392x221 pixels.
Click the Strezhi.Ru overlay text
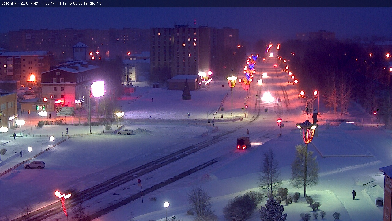(10, 3)
